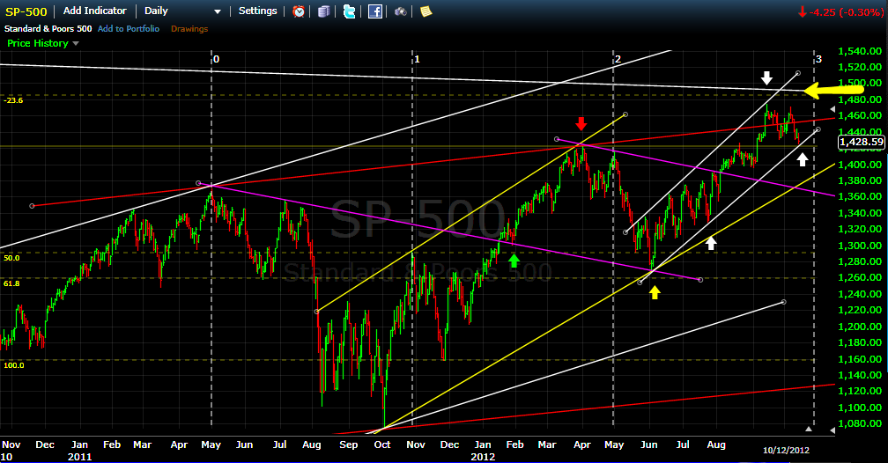Select time cycle marker 3
The height and width of the screenshot is (463, 888).
pyautogui.click(x=819, y=60)
